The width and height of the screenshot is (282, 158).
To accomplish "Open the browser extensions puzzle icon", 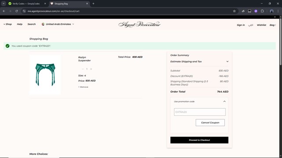I will pyautogui.click(x=262, y=11).
